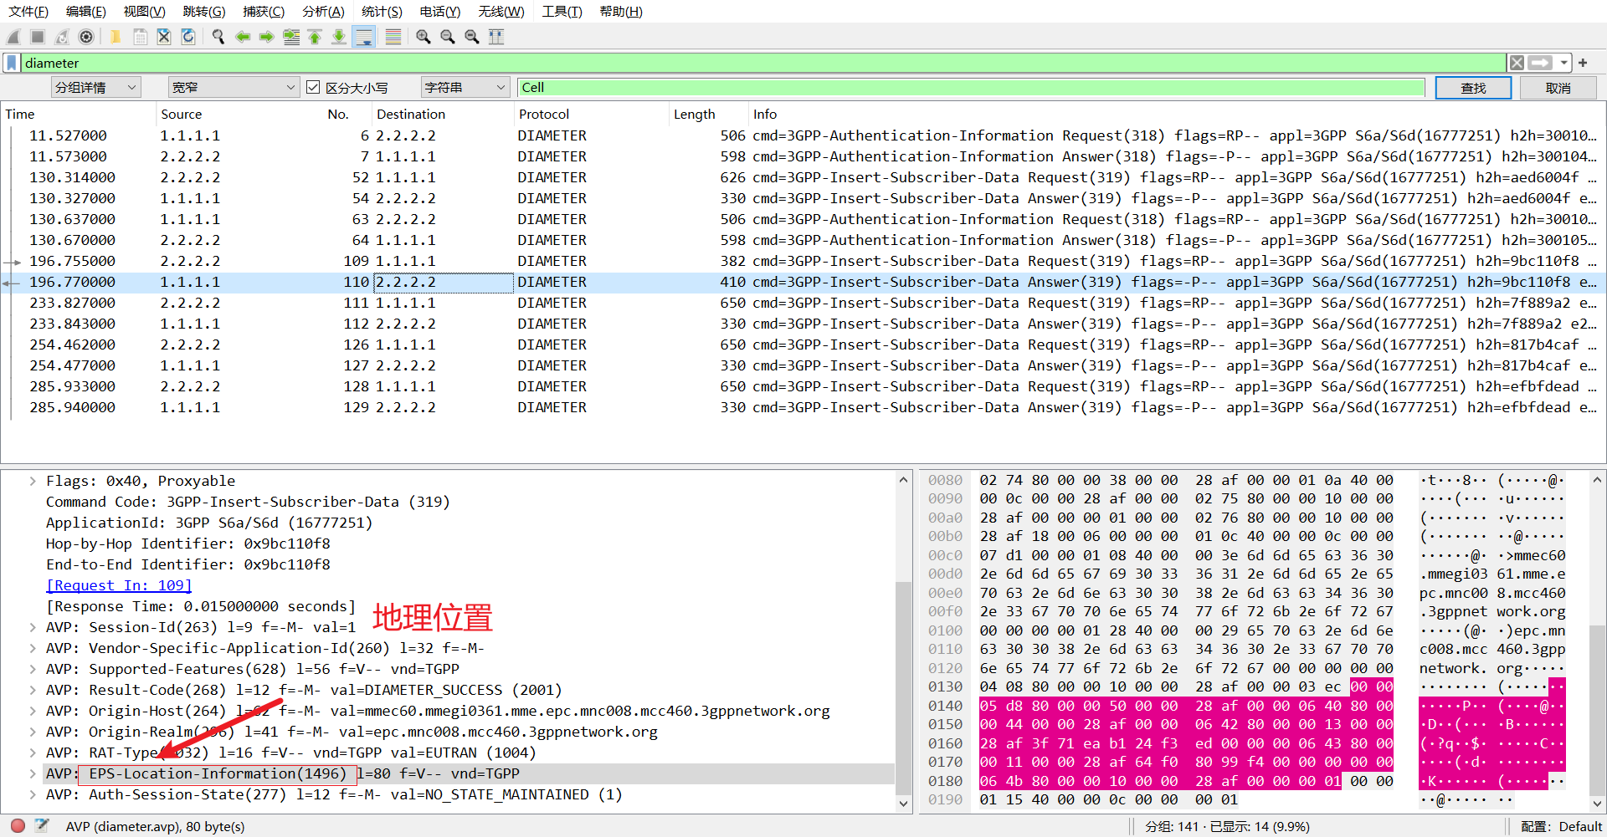Click the expert information red circle icon

[x=18, y=826]
